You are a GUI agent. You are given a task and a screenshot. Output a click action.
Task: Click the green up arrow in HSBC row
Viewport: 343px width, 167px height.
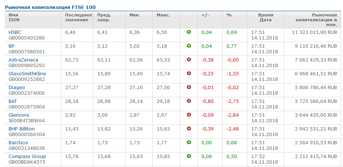click(x=189, y=32)
